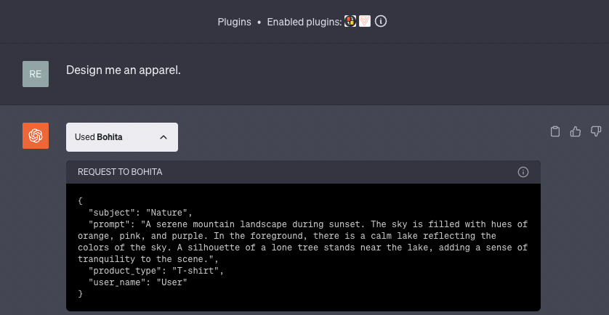
Task: Click the orange ChatGPT avatar icon
Action: tap(36, 136)
